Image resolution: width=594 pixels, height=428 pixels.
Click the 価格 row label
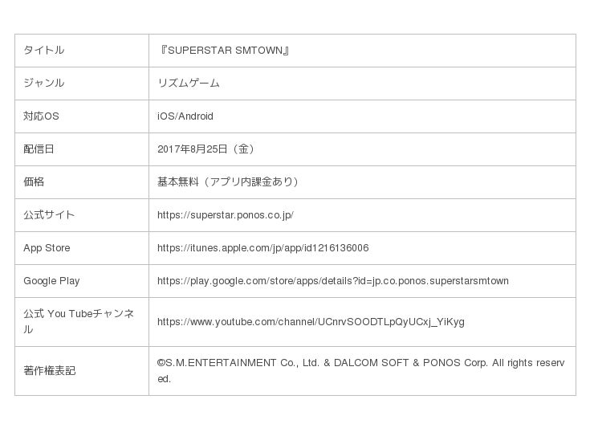[34, 182]
